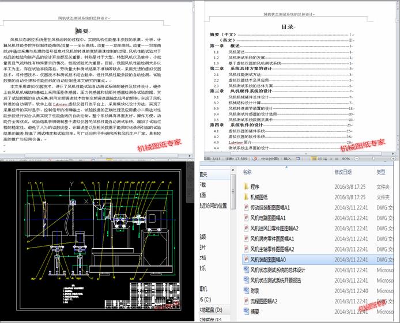Switch to Web Layout view icon
Screen dimensions: 400x323
tap(325, 159)
